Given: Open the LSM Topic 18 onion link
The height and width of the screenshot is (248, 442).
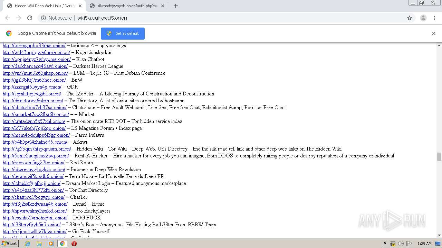Looking at the screenshot, I should [x=35, y=73].
